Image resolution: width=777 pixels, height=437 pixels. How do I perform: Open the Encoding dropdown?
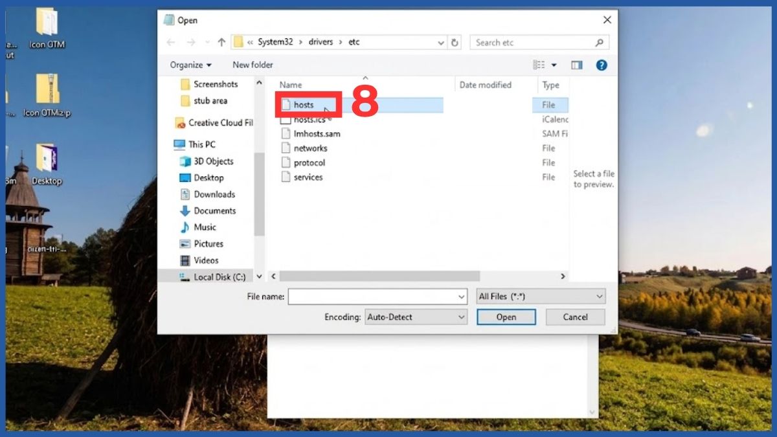(x=416, y=317)
